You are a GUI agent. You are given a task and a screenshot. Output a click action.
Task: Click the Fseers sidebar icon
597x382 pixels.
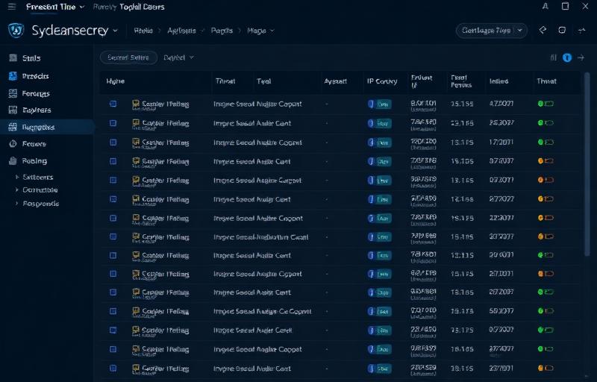[x=12, y=144]
